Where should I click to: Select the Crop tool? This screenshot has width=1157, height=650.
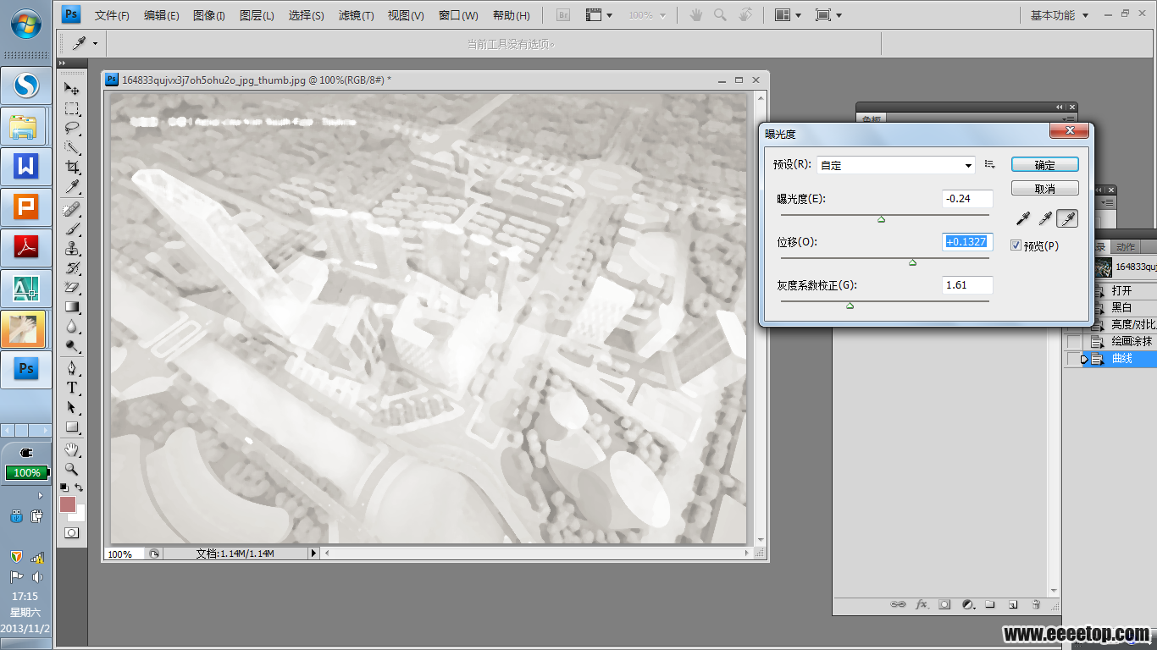72,167
